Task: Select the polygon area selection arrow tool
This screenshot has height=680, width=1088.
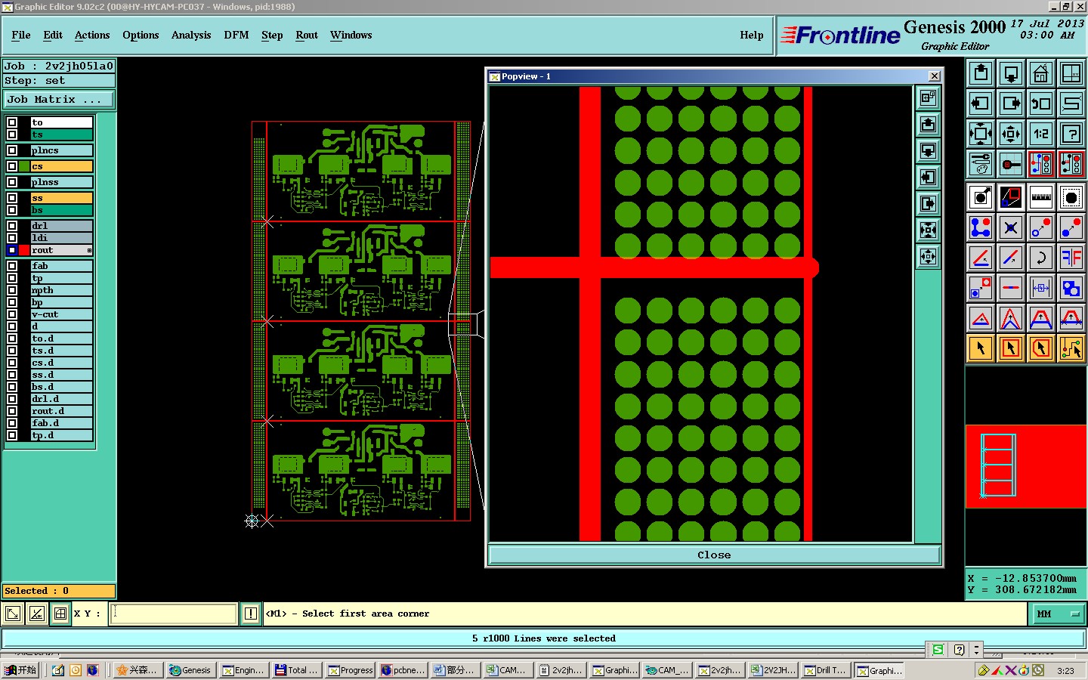Action: tap(1041, 348)
